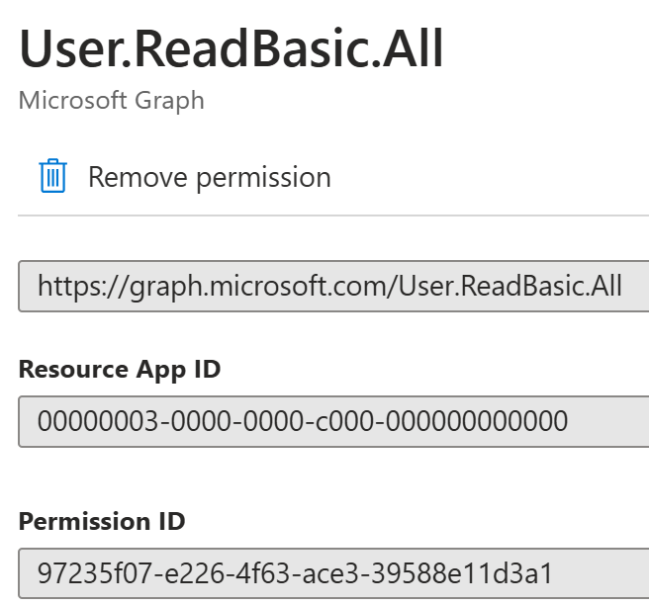This screenshot has height=606, width=649.
Task: Select the Remove permission label
Action: (x=210, y=178)
